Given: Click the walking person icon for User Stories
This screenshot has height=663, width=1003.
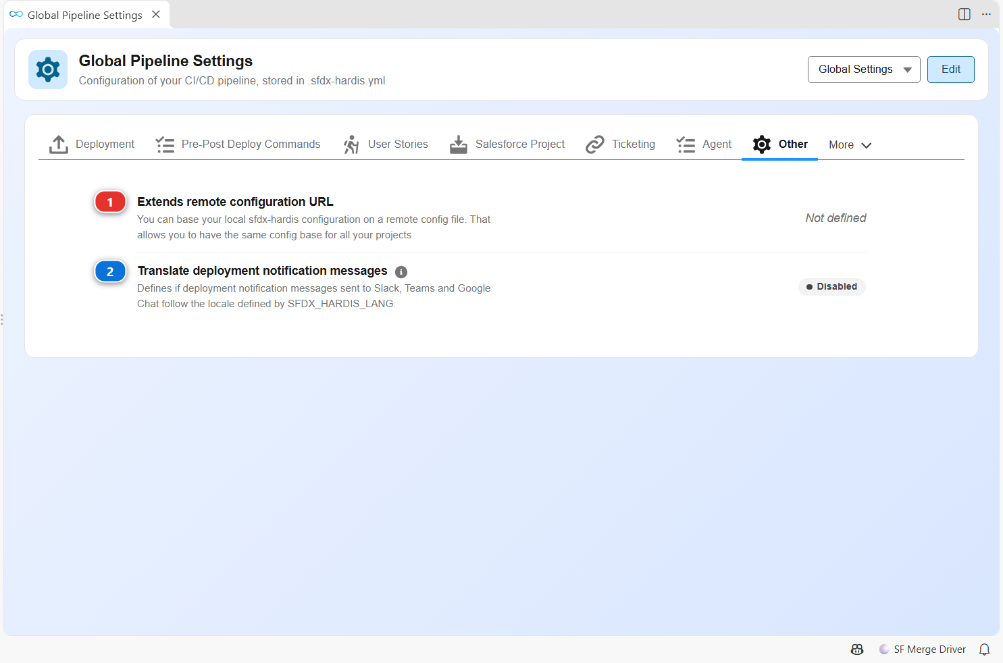Looking at the screenshot, I should pos(351,144).
